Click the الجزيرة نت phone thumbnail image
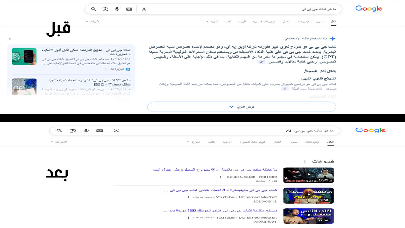The width and height of the screenshot is (405, 228). click(24, 56)
